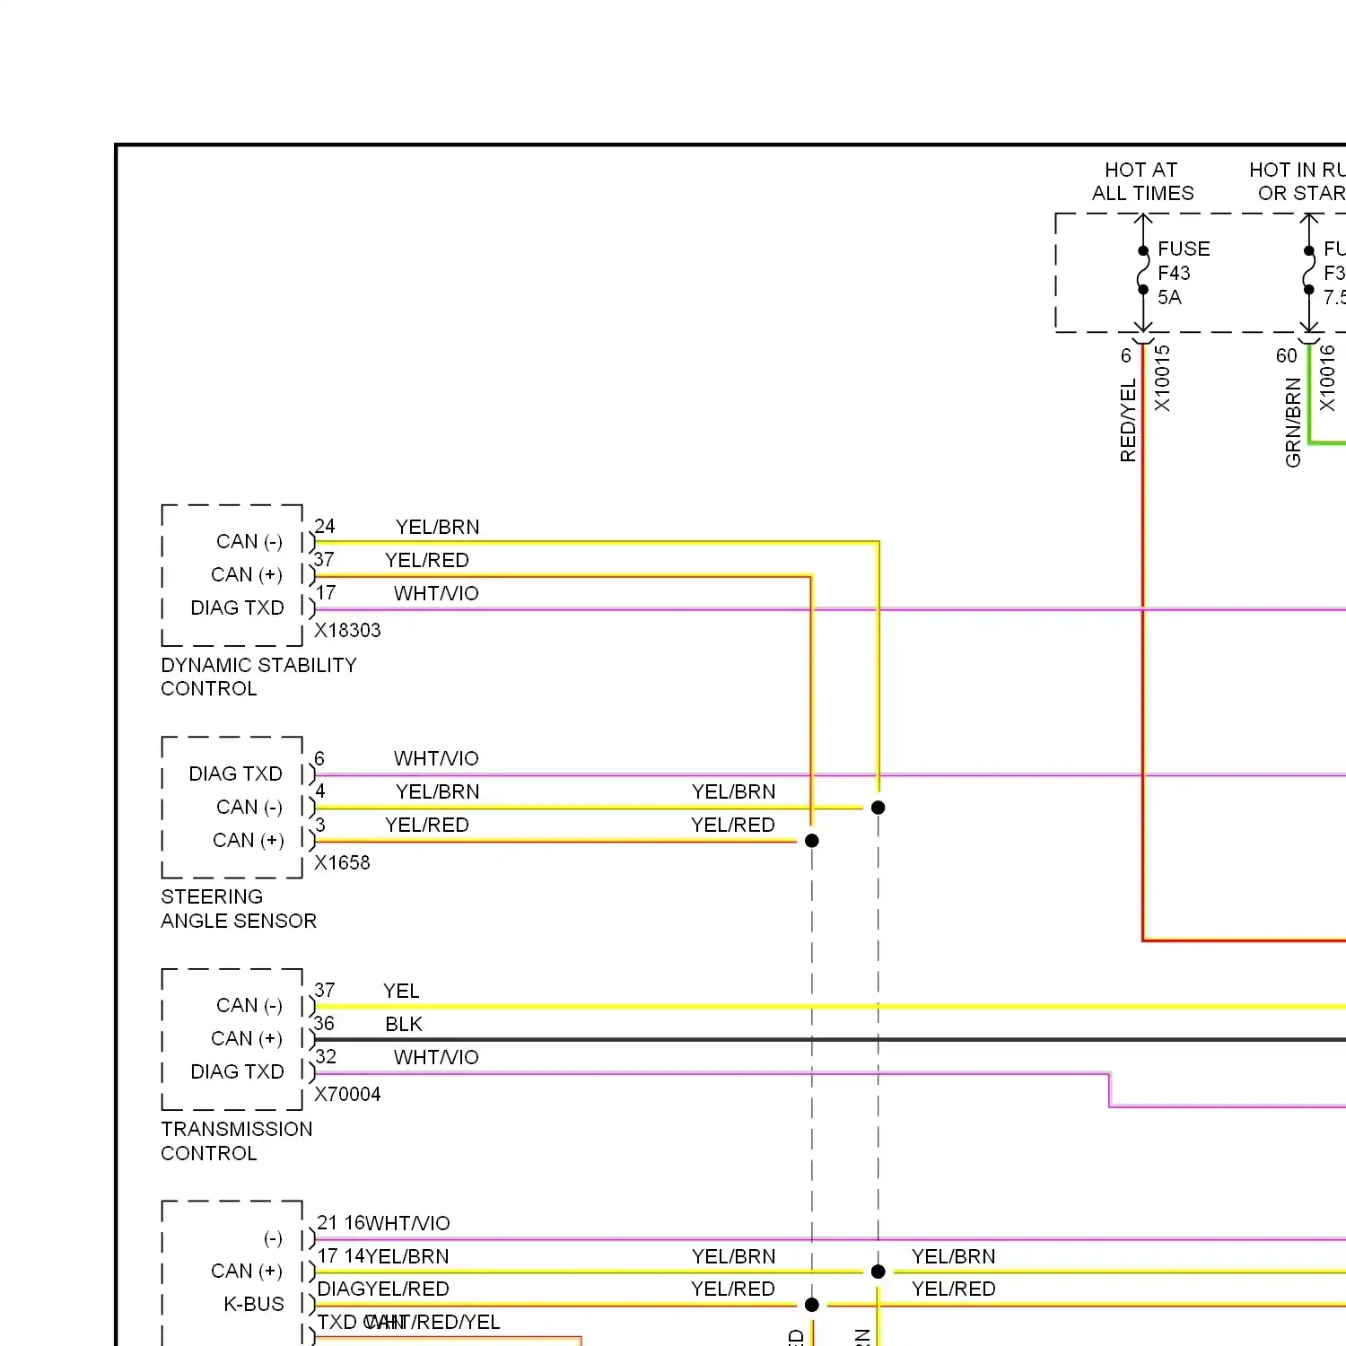Click the vertical GRN/BRN wire label
Screen dimensions: 1346x1346
coord(1293,422)
